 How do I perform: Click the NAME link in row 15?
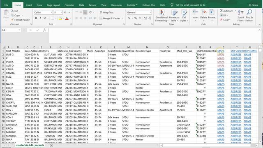pyautogui.click(x=247, y=102)
